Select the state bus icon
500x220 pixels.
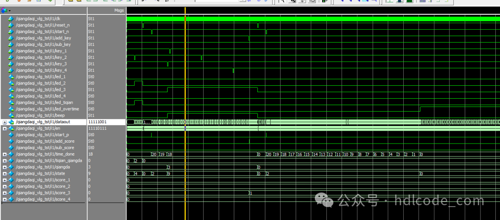coord(11,173)
